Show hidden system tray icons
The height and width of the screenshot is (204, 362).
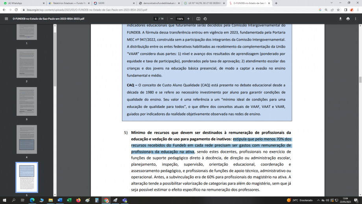click(x=318, y=200)
